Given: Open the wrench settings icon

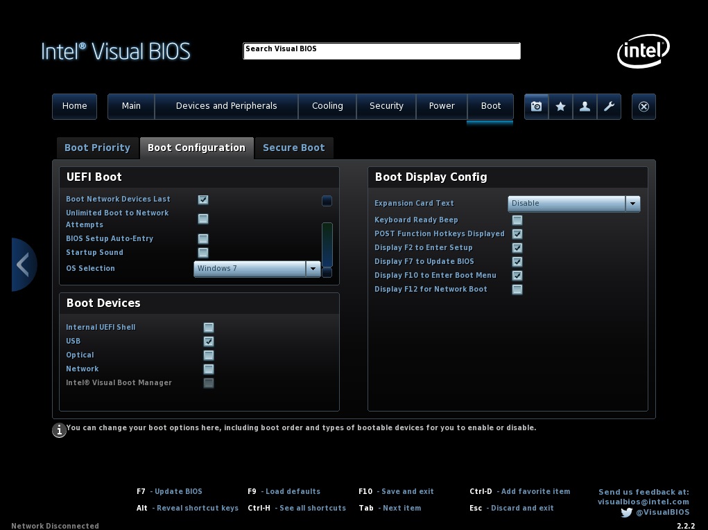Looking at the screenshot, I should [609, 107].
